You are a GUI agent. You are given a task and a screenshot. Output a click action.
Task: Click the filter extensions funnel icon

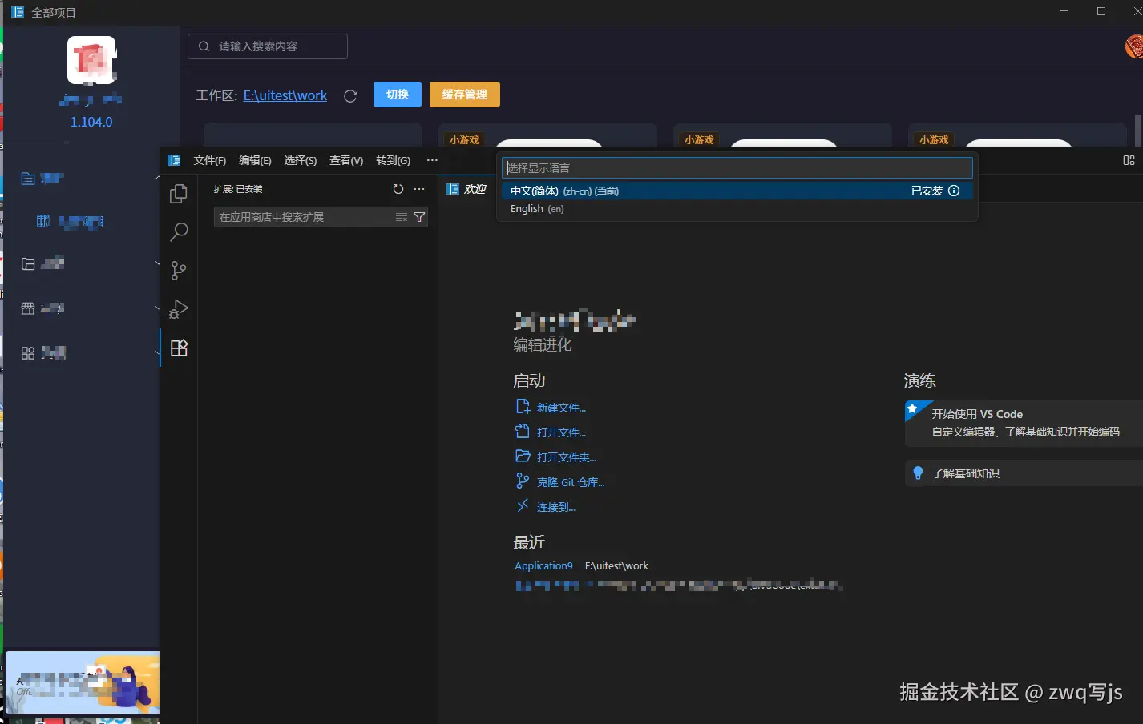pyautogui.click(x=419, y=217)
